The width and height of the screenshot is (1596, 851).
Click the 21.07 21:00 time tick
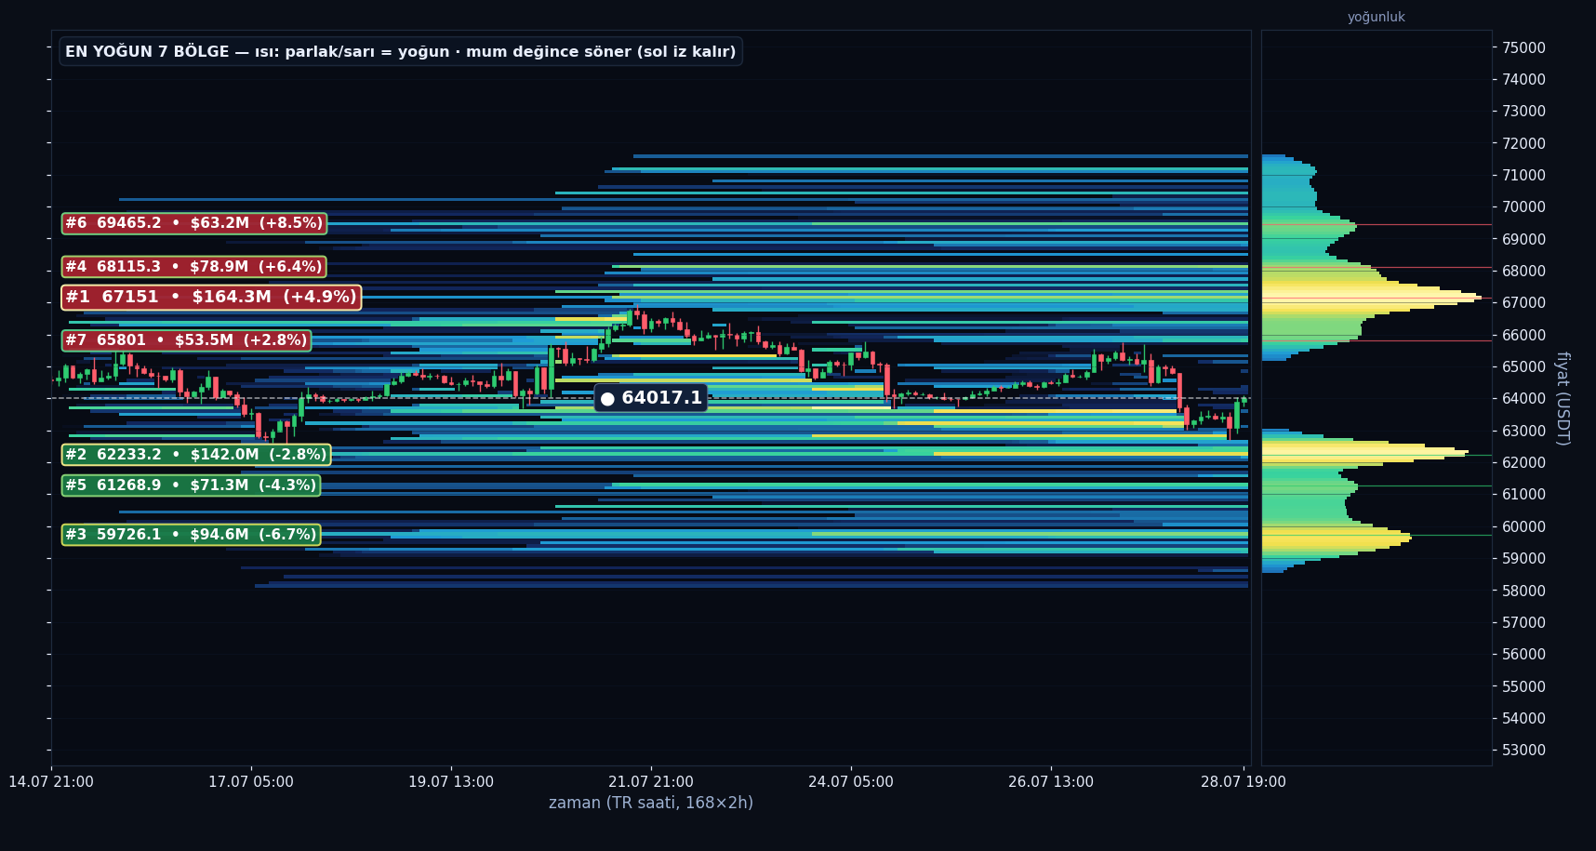(651, 782)
